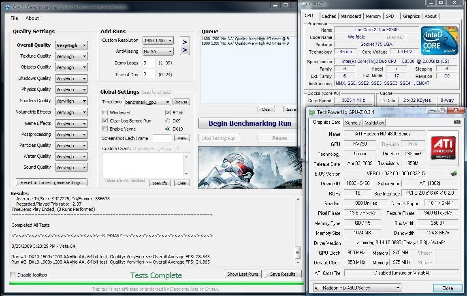Open the Memory tab in CPU-Z
The width and height of the screenshot is (467, 296).
click(373, 16)
